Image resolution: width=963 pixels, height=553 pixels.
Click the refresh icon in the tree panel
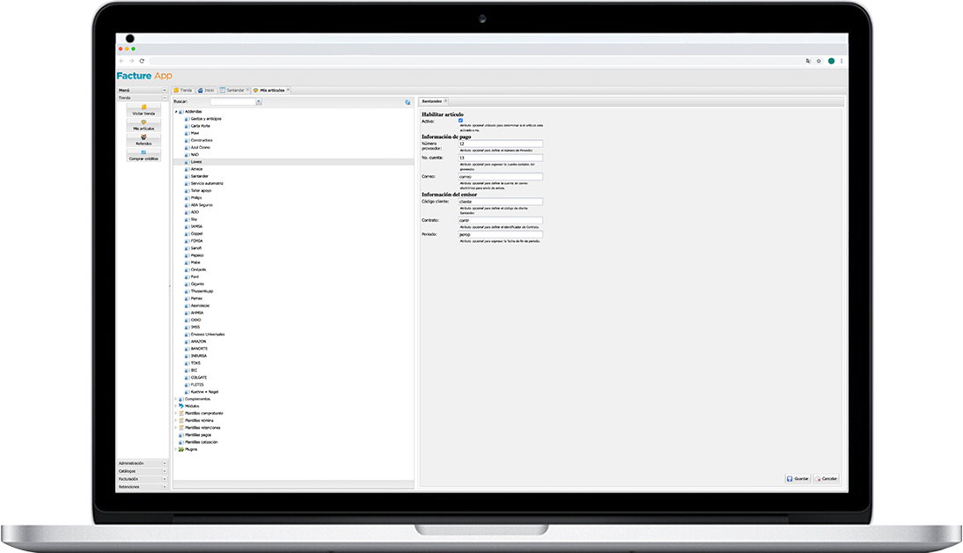pos(408,102)
